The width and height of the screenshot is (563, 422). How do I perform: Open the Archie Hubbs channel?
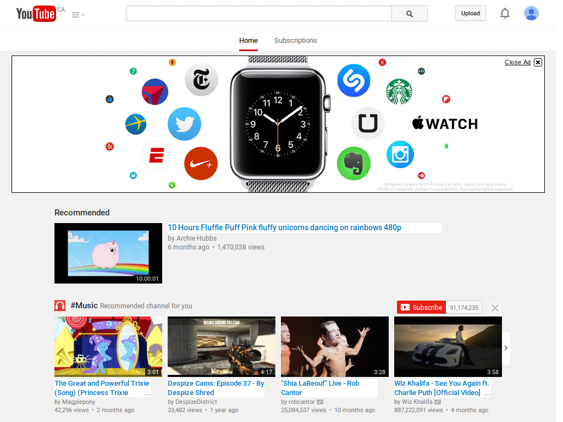(x=196, y=238)
